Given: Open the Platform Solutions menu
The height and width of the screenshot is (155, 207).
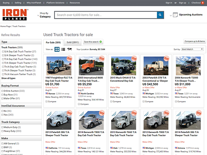Looking at the screenshot, I should [x=55, y=3].
